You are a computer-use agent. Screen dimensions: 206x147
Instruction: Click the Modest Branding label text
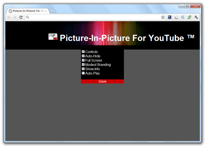coord(98,65)
